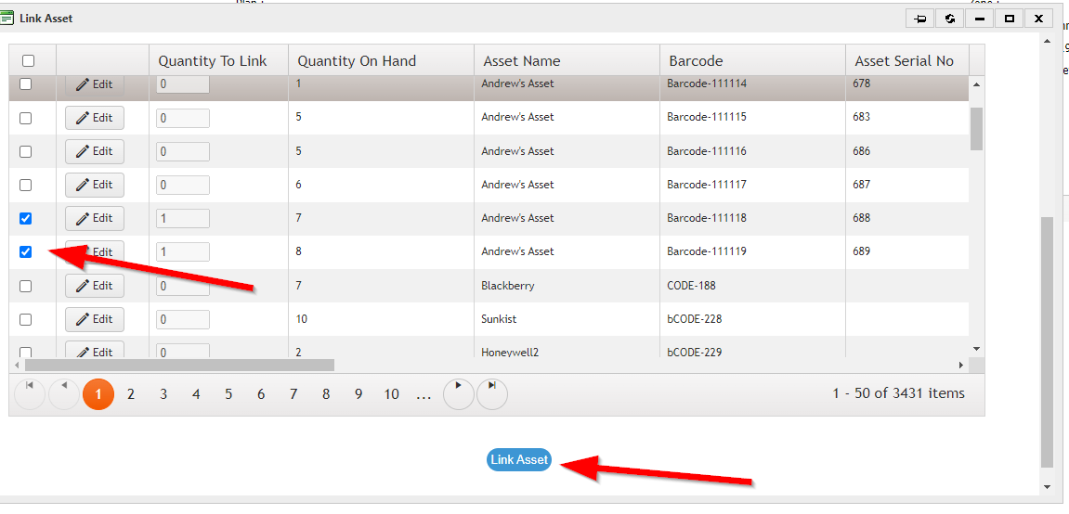
Task: Click the grid scroll-right arrow
Action: pos(961,366)
